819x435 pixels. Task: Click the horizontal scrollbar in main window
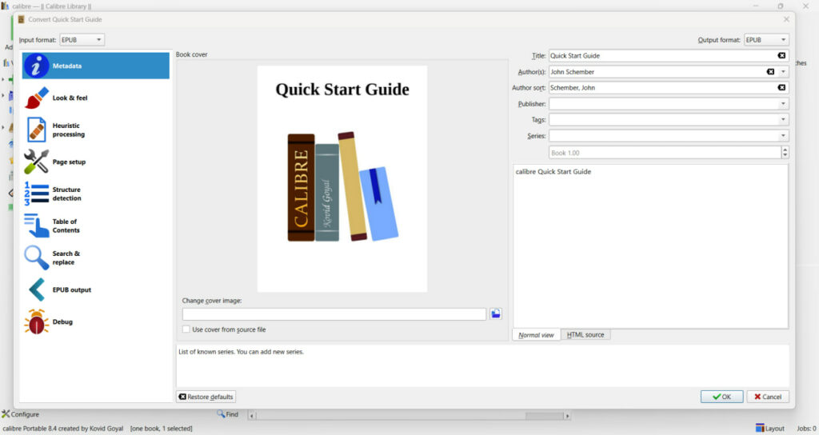pyautogui.click(x=409, y=416)
